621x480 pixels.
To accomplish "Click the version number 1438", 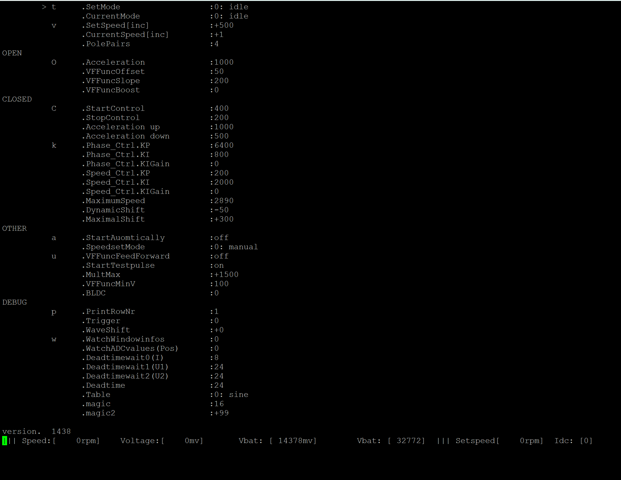I will click(x=61, y=431).
